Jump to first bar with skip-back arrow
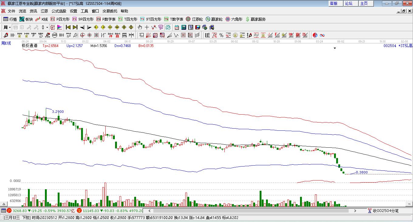Screen dimensions: 413x222 coord(68,27)
